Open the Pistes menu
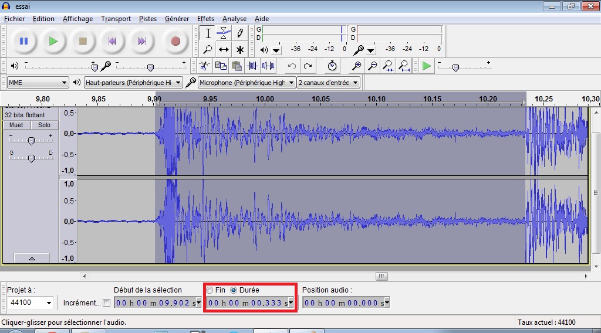Image resolution: width=601 pixels, height=333 pixels. tap(147, 19)
